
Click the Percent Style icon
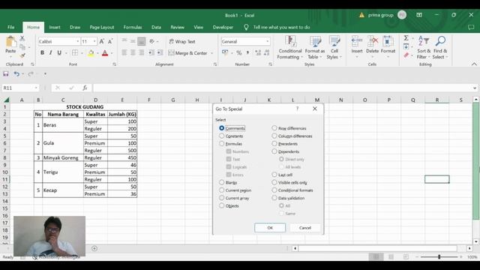coord(239,53)
